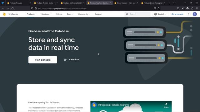The width and height of the screenshot is (200, 112).
Task: Open the Community dropdown
Action: (84, 14)
